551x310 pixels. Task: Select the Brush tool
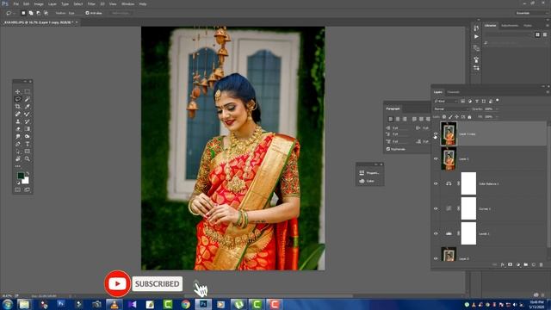[x=27, y=114]
